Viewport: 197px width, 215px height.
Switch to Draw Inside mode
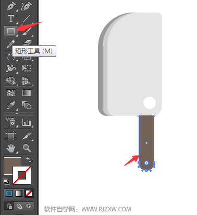coord(29,206)
